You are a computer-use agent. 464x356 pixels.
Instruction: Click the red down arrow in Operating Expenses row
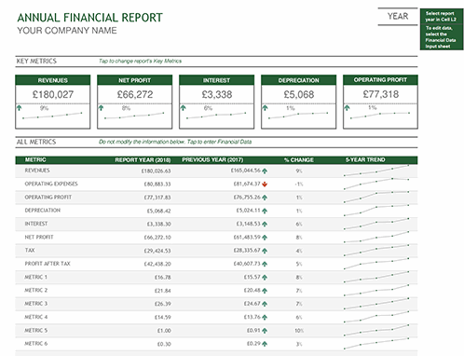265,185
